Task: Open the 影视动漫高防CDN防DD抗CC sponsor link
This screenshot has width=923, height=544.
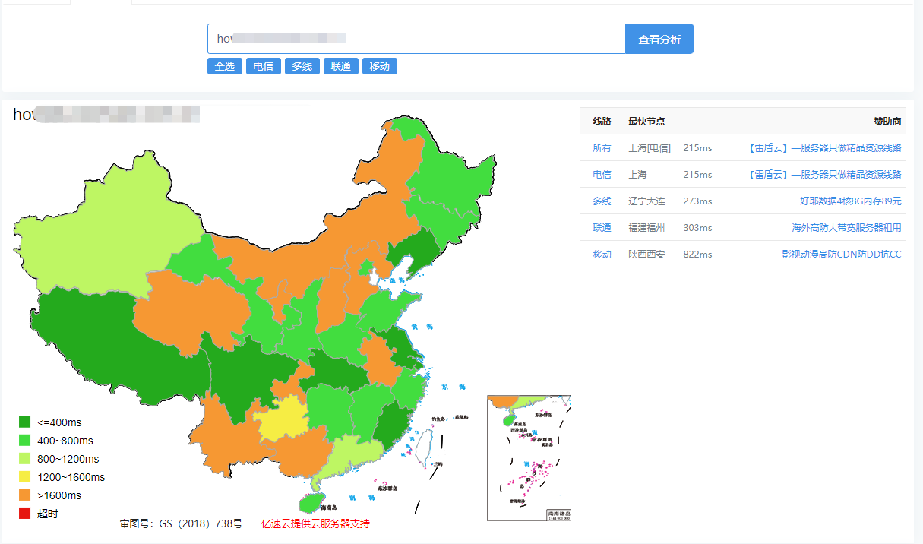Action: (841, 254)
